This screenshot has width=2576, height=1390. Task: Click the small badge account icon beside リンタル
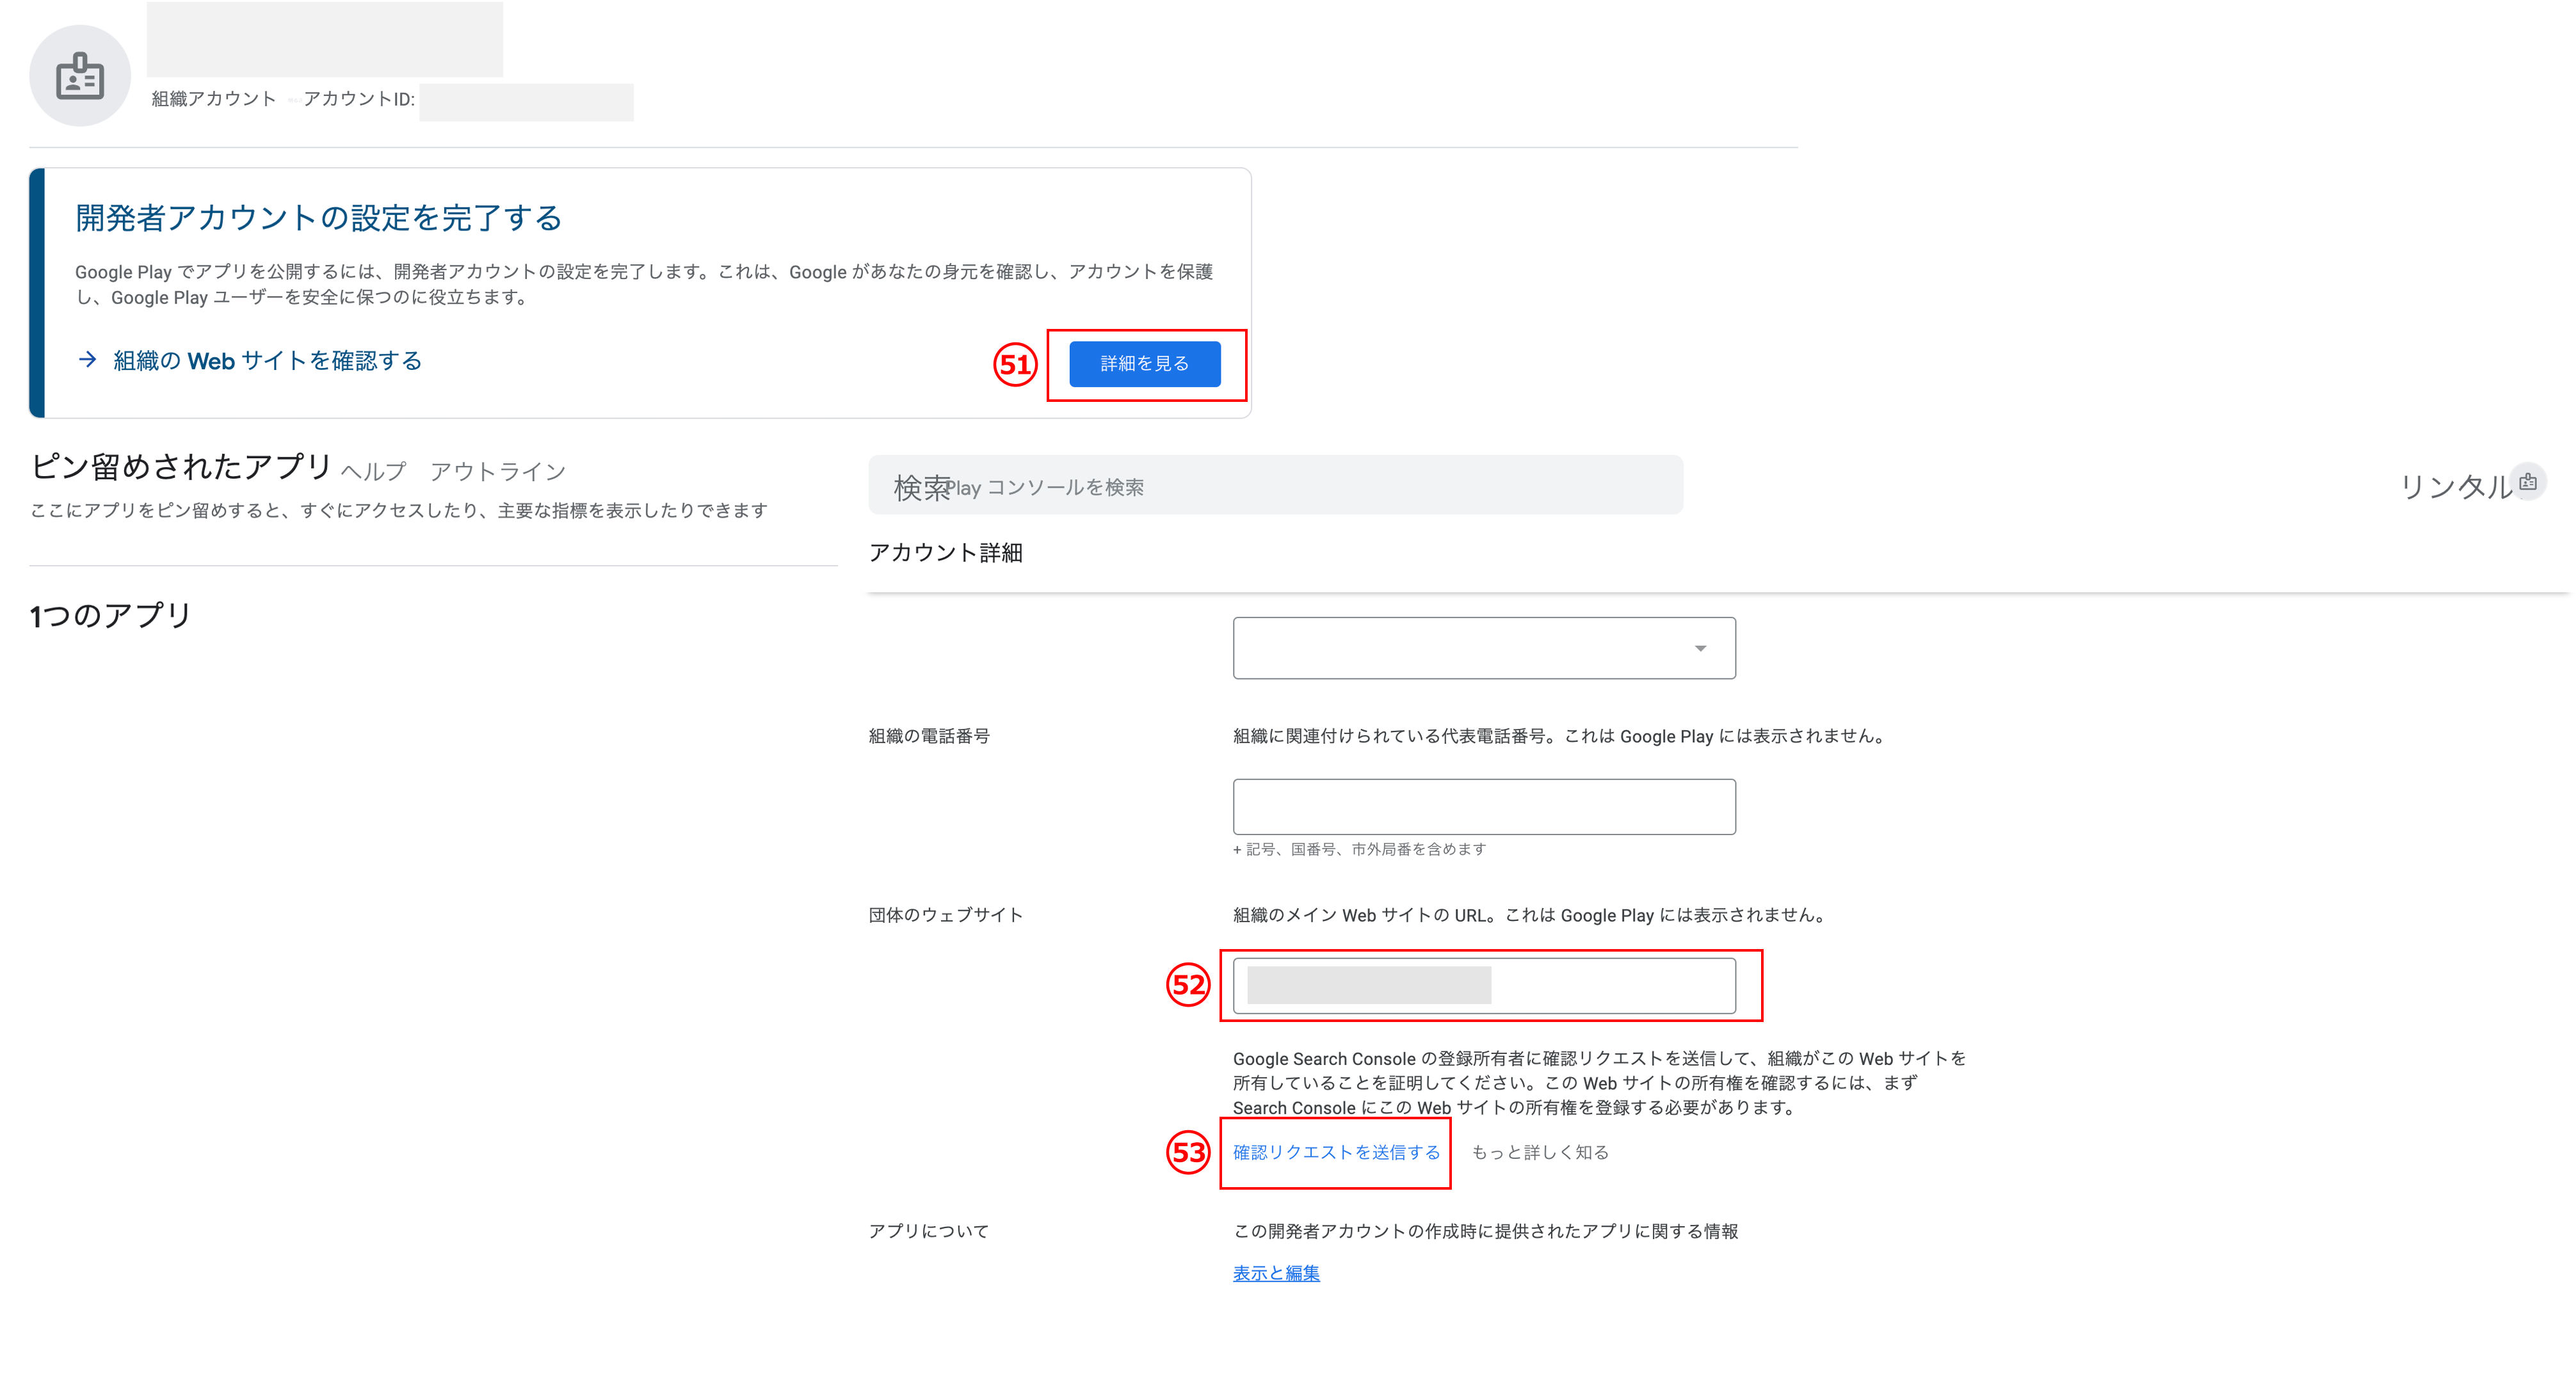2528,483
